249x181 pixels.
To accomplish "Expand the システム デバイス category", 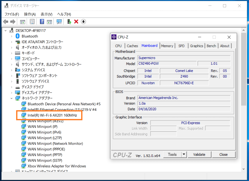I will pos(11,70).
